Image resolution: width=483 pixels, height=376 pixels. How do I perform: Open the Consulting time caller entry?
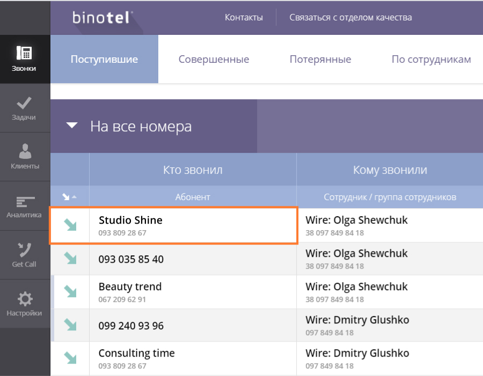(x=136, y=353)
